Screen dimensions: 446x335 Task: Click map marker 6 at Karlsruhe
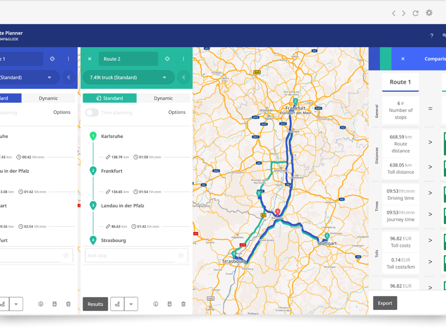coord(278,211)
